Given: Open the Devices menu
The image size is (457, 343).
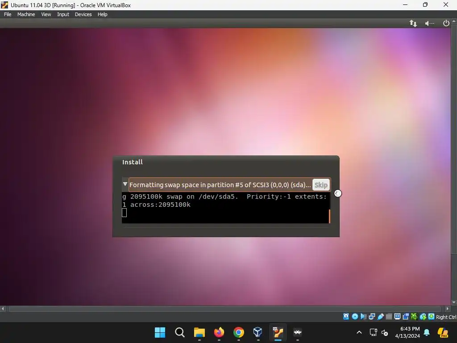Looking at the screenshot, I should (83, 14).
